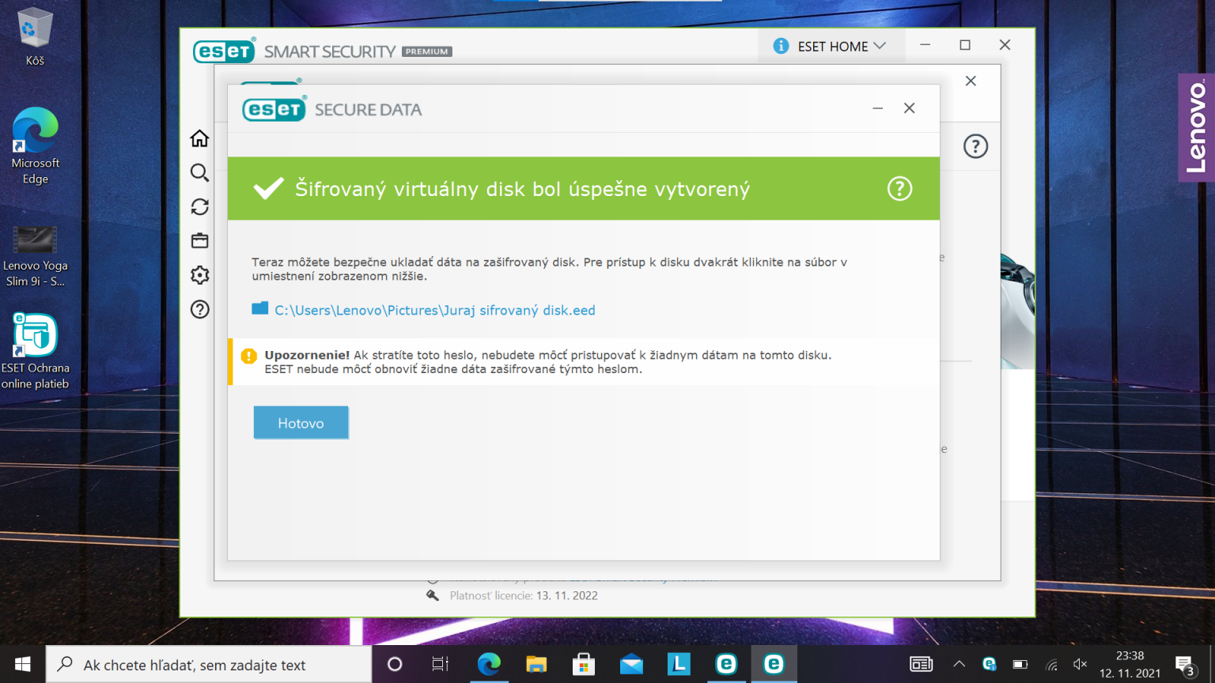
Task: Minimize the Secure Data dialog
Action: [x=877, y=108]
